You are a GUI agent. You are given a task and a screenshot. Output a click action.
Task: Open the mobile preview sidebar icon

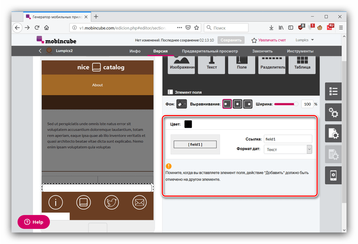pos(333,175)
